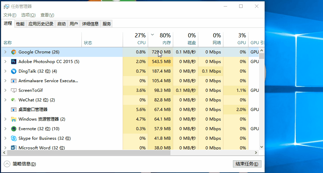Select the 桌面窗口管理器 process name
323x173 pixels.
pos(33,110)
